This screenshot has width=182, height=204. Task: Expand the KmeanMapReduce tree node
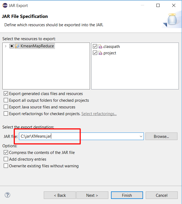coord(6,46)
